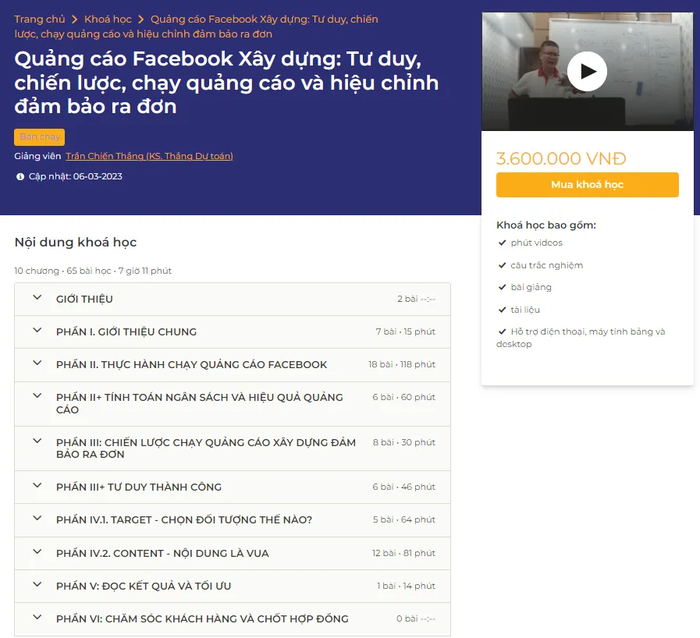Click the 'Bán chạy' bestseller badge
Viewport: 700px width, 638px height.
point(40,137)
